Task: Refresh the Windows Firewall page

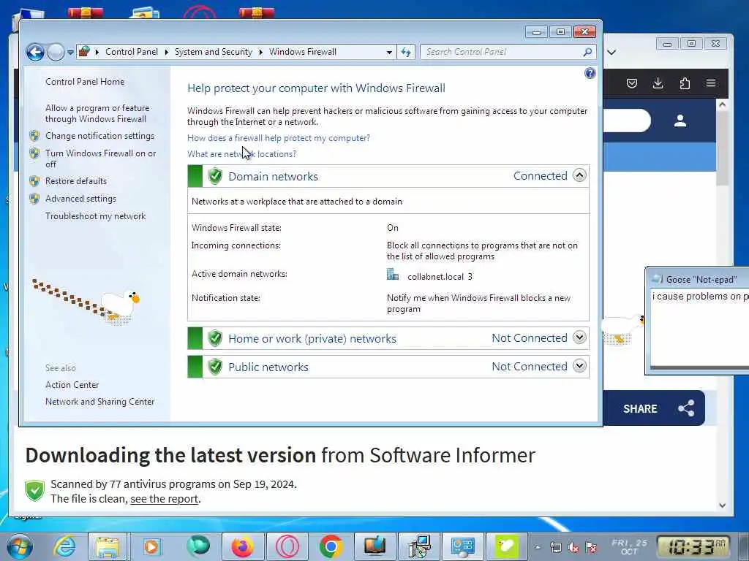Action: pyautogui.click(x=406, y=53)
